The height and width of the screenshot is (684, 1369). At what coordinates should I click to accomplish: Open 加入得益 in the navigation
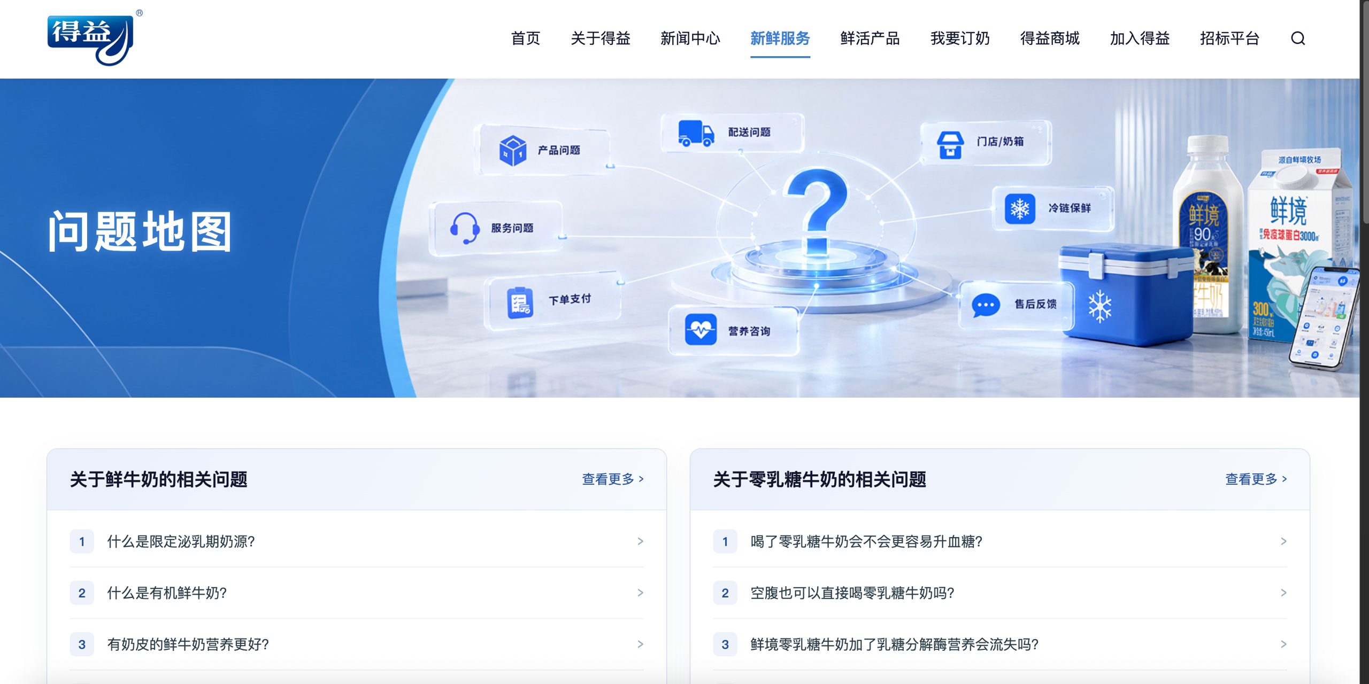pyautogui.click(x=1139, y=38)
